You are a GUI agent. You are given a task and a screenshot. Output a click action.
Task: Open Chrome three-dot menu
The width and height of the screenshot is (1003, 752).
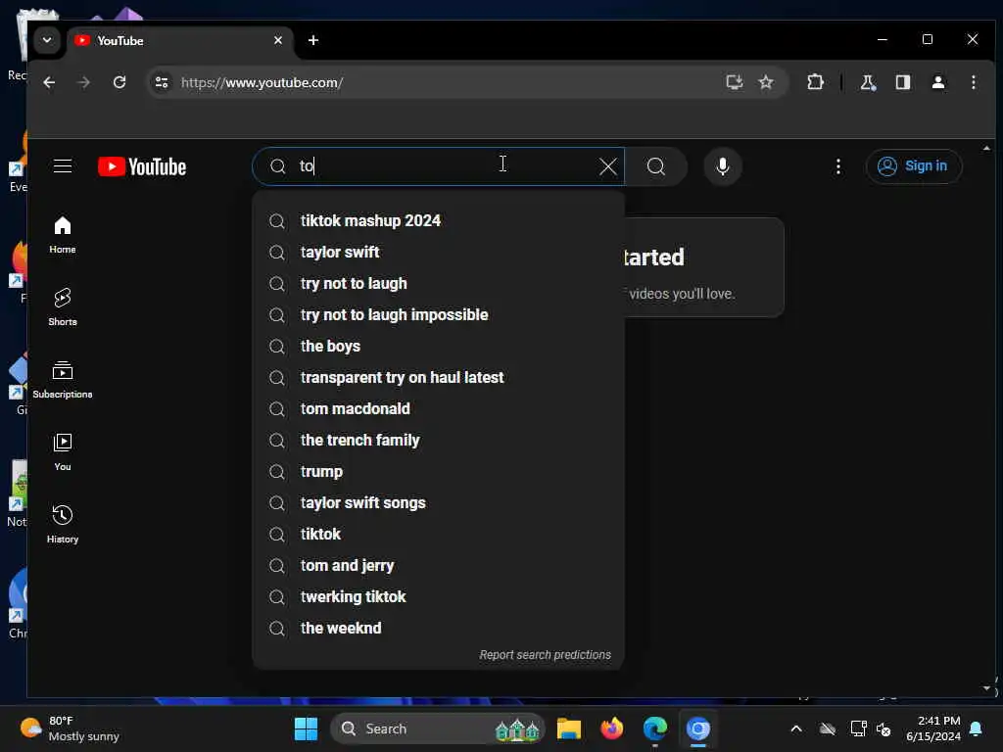click(973, 82)
